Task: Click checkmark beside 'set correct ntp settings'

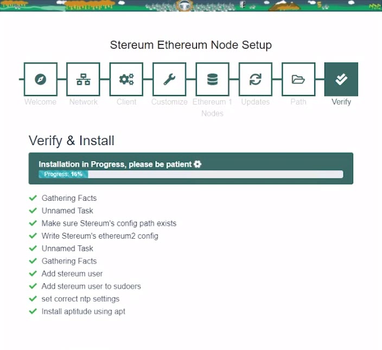Action: [x=33, y=298]
